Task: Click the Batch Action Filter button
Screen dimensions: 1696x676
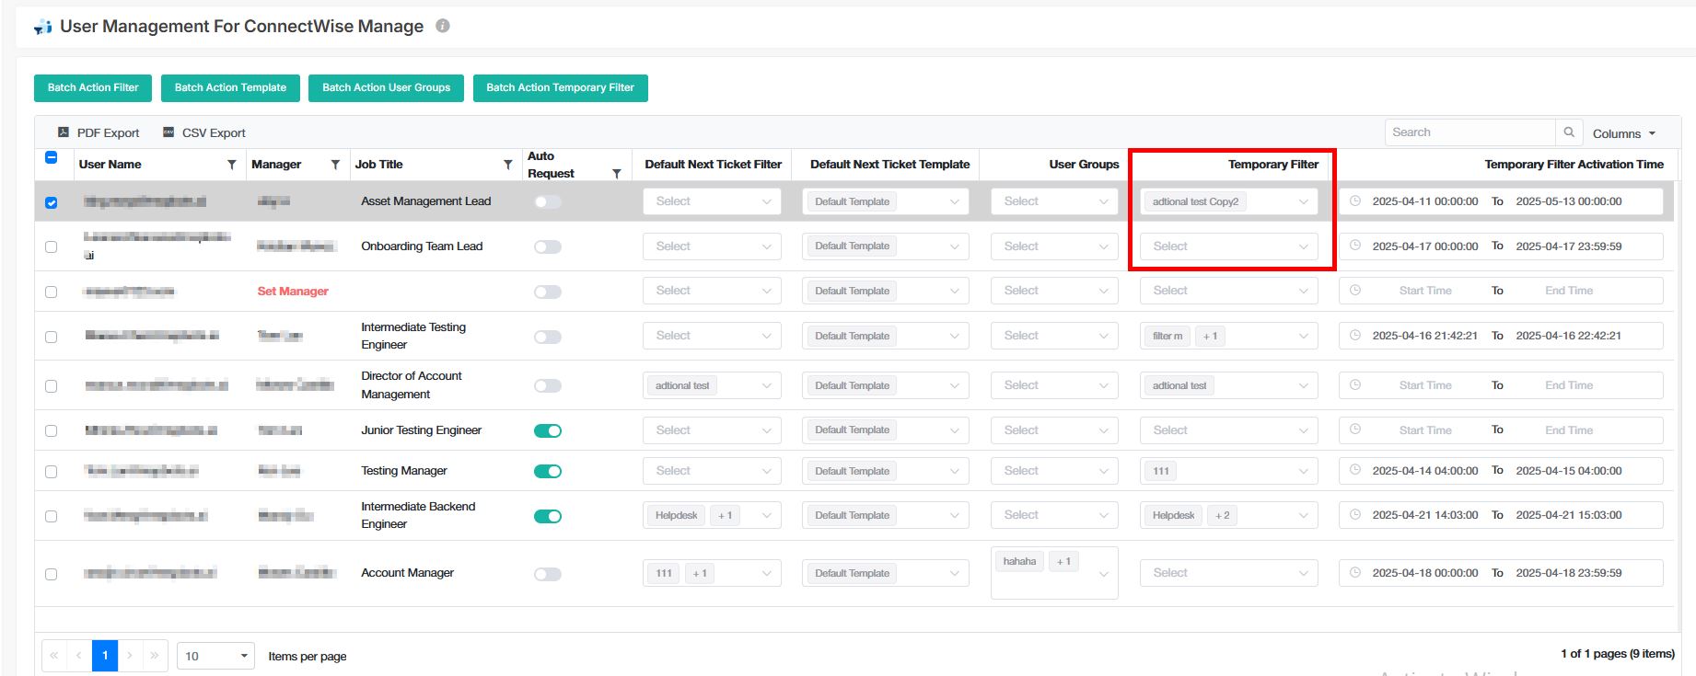Action: (93, 87)
